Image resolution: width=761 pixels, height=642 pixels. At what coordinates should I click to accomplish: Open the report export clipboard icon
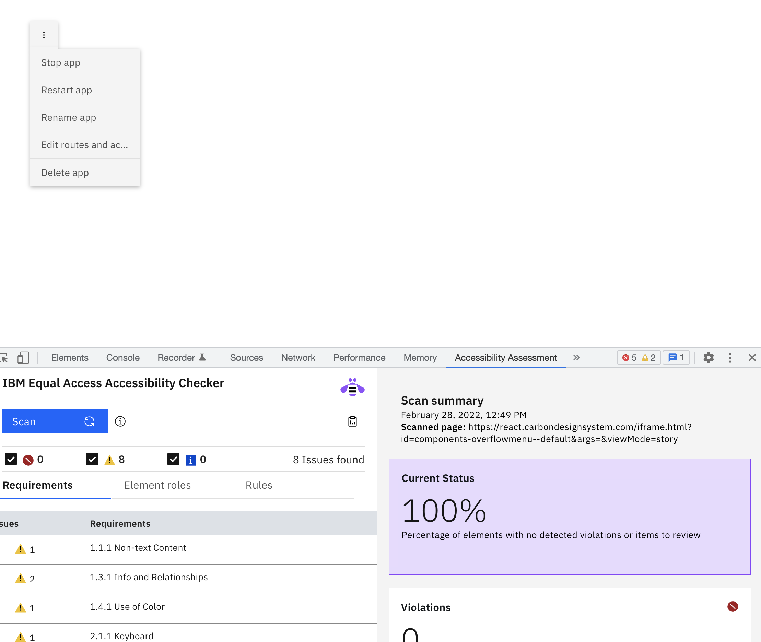[x=352, y=421]
